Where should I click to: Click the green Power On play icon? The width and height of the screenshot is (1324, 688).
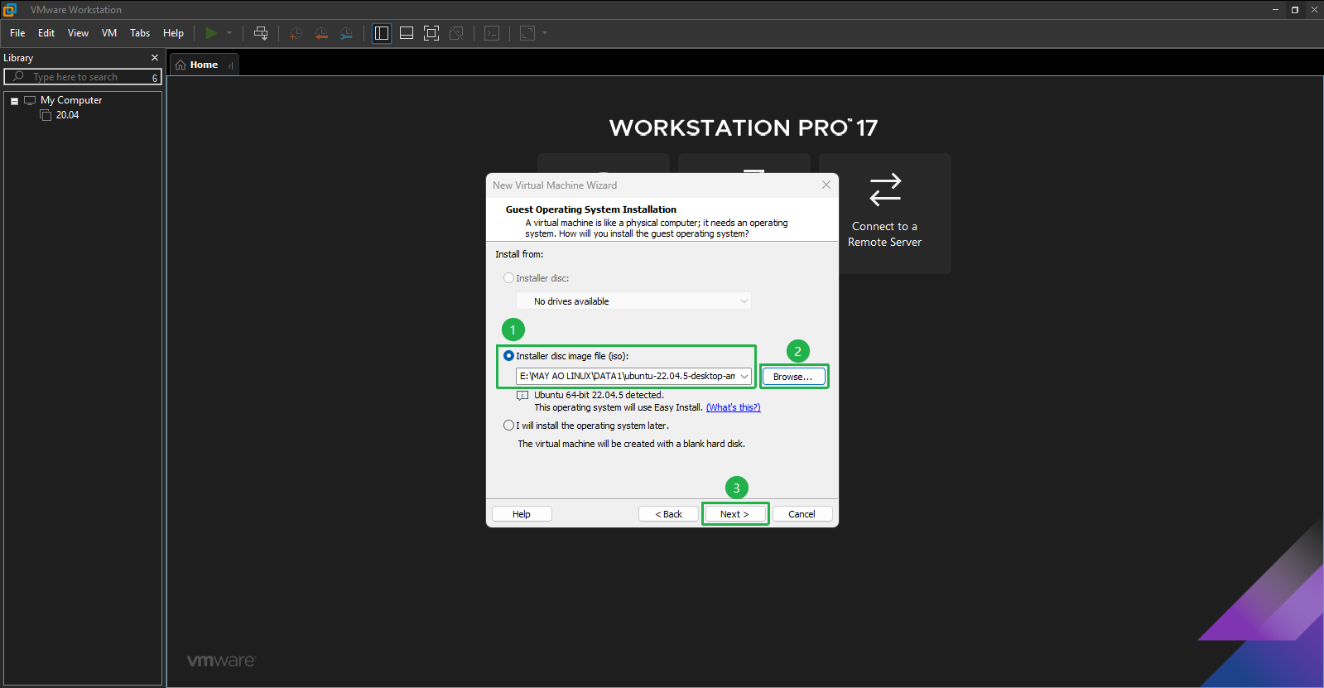point(211,33)
